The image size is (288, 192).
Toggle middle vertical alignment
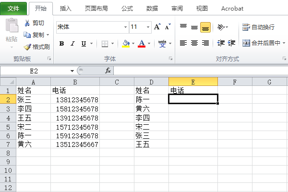pos(194,27)
